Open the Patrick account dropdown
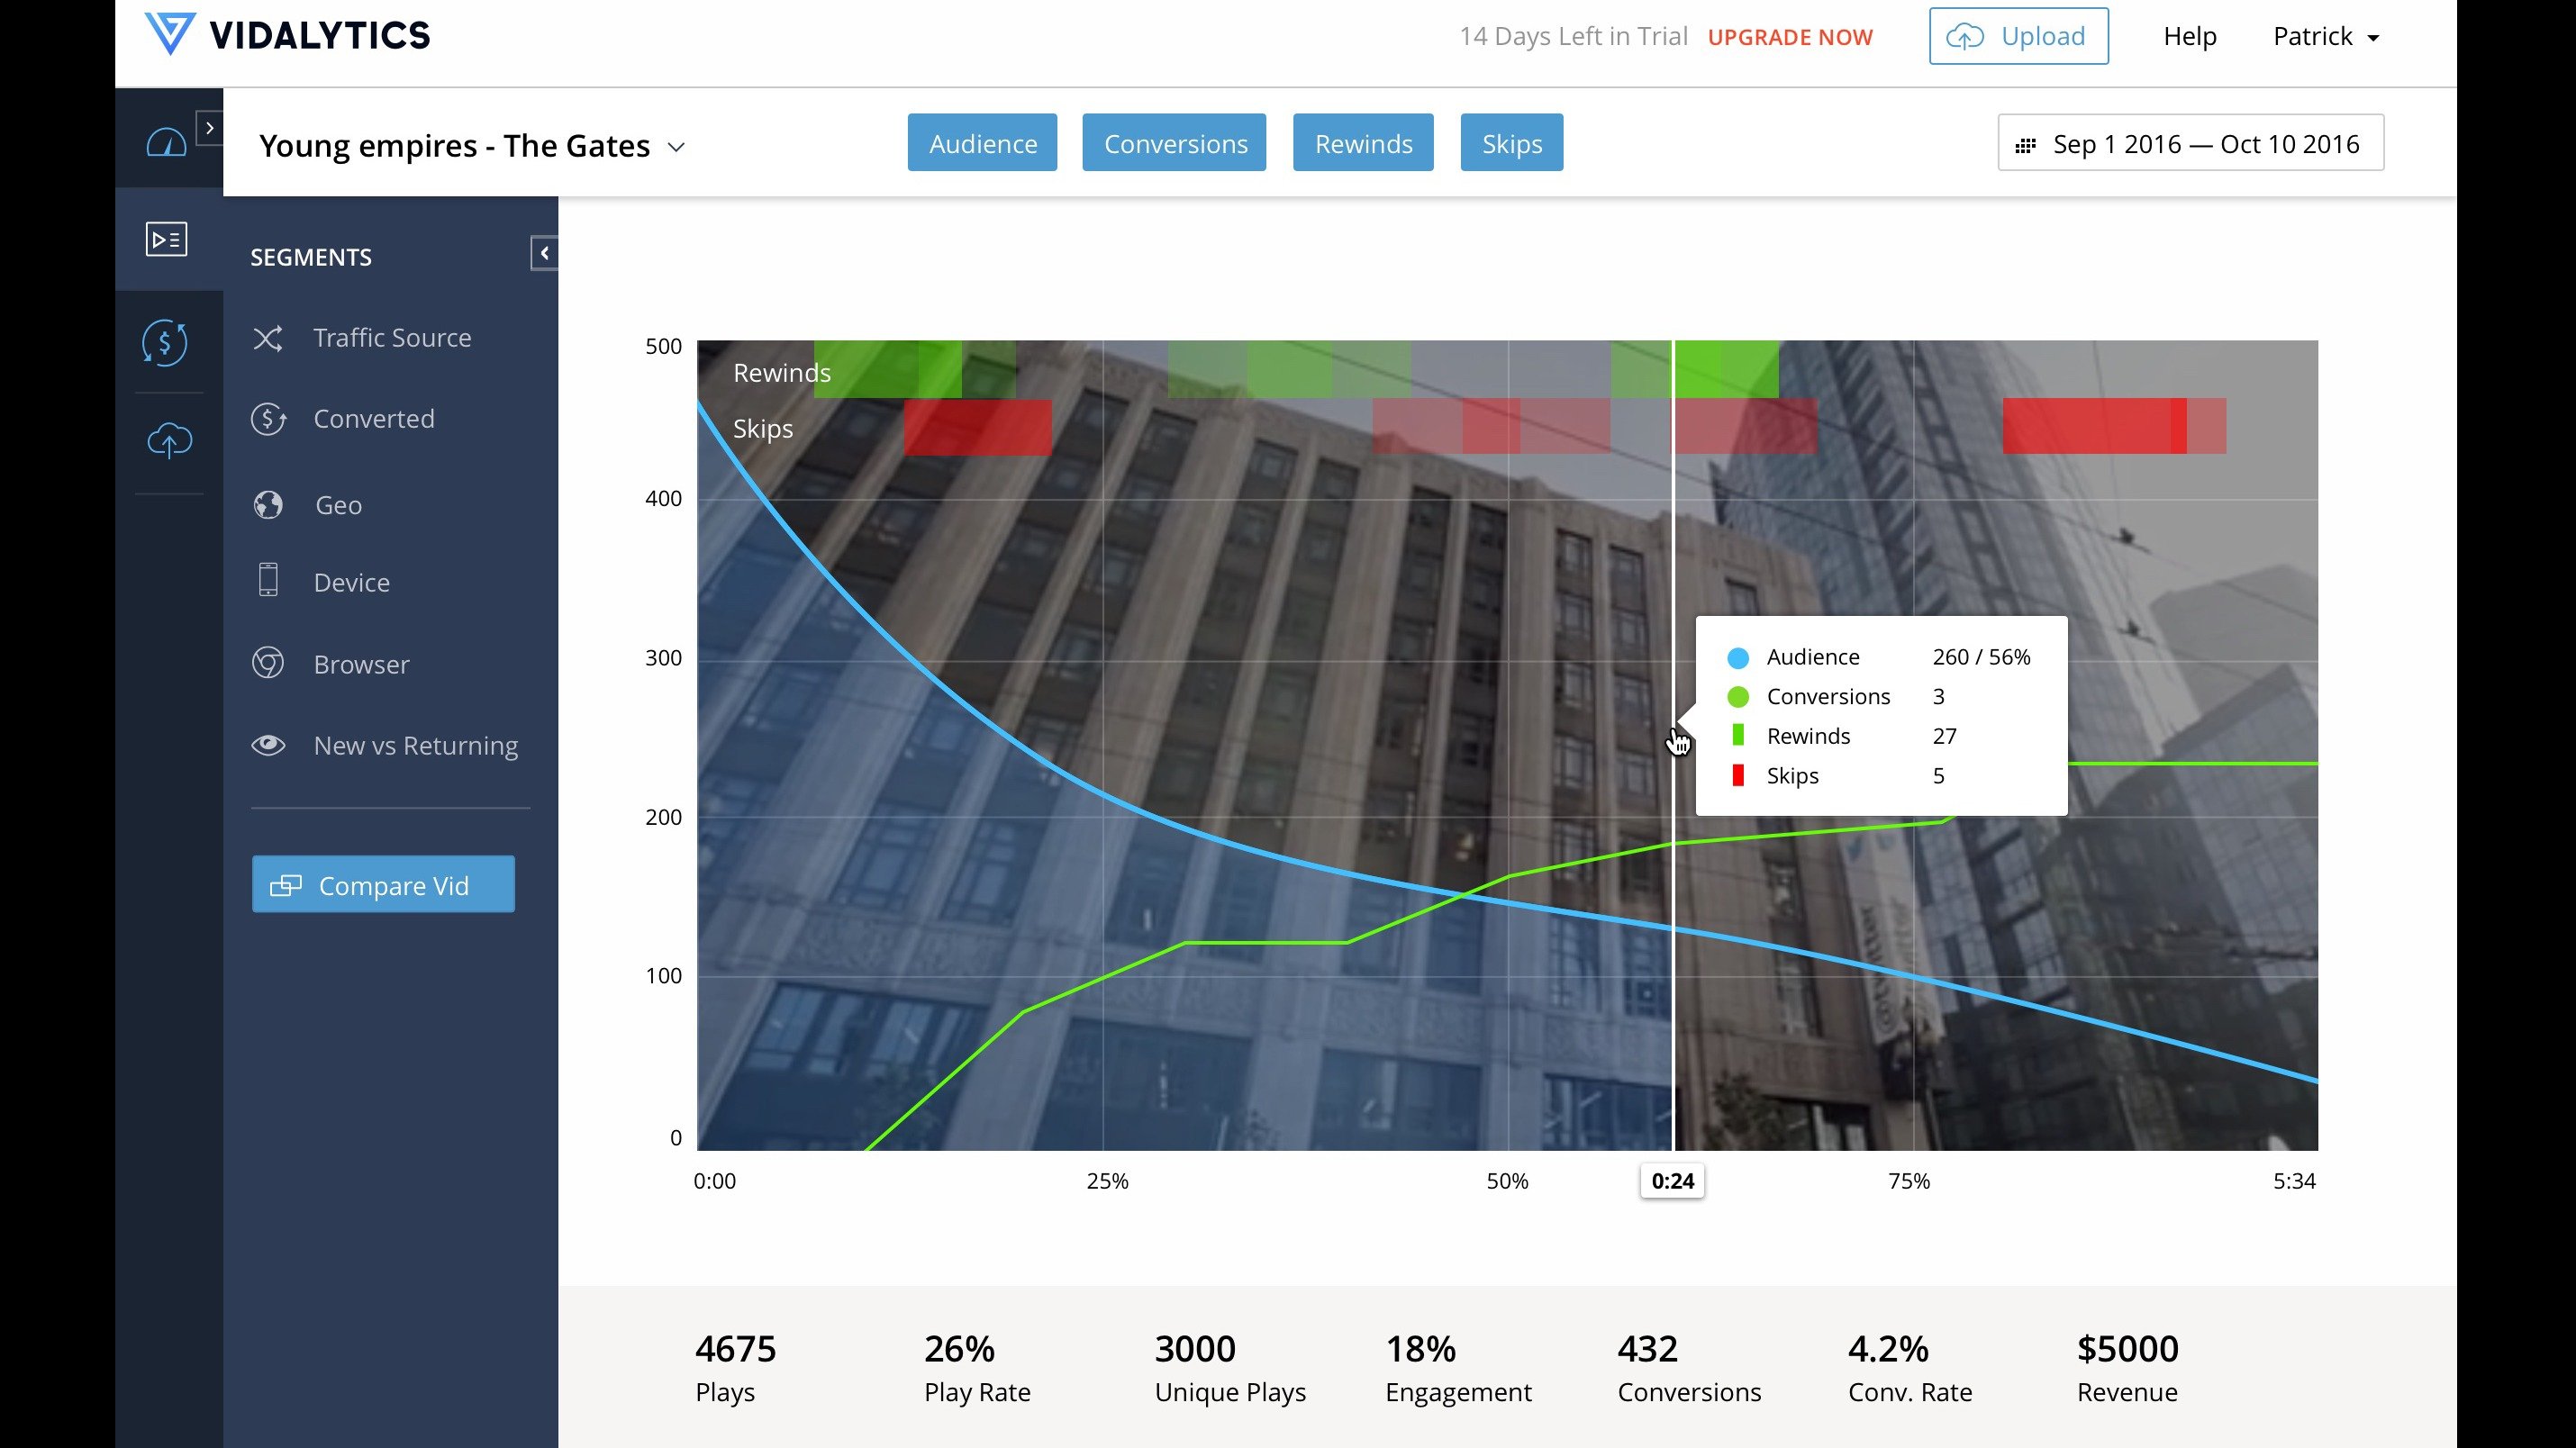Image resolution: width=2576 pixels, height=1448 pixels. click(2325, 37)
